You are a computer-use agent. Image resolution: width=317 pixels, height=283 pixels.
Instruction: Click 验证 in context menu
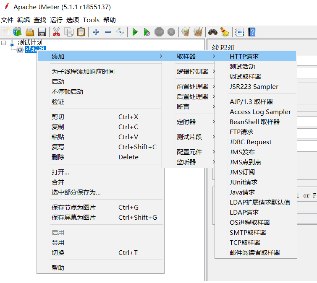[100, 102]
